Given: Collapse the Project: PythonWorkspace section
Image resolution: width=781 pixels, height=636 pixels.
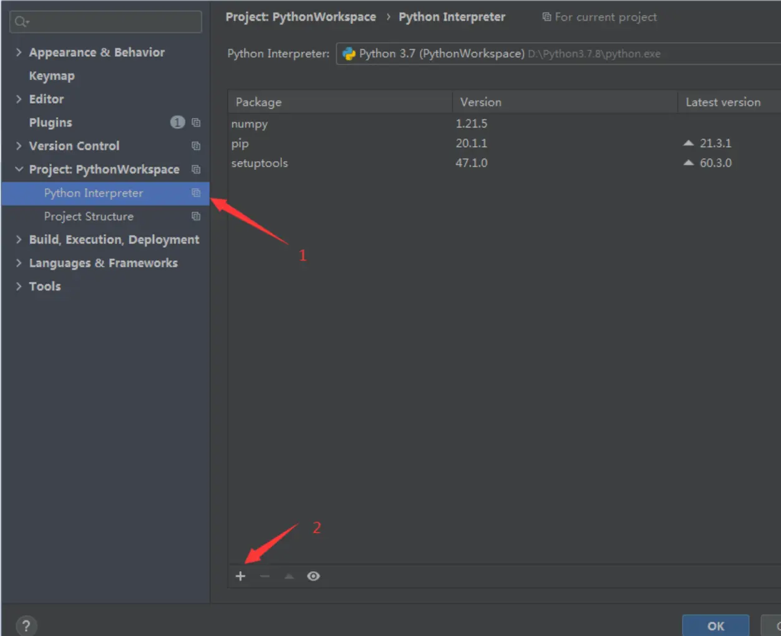Looking at the screenshot, I should tap(19, 169).
